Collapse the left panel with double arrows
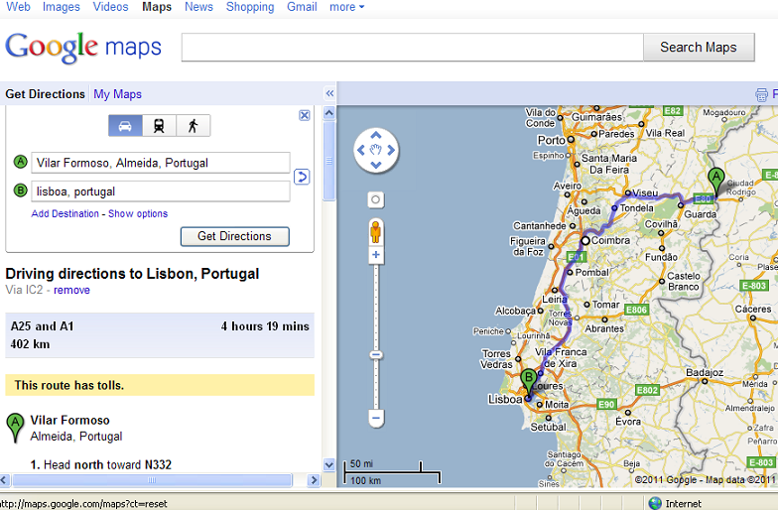 click(329, 93)
